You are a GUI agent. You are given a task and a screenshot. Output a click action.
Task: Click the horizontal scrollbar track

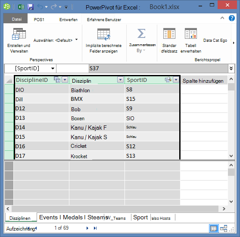coord(115,209)
